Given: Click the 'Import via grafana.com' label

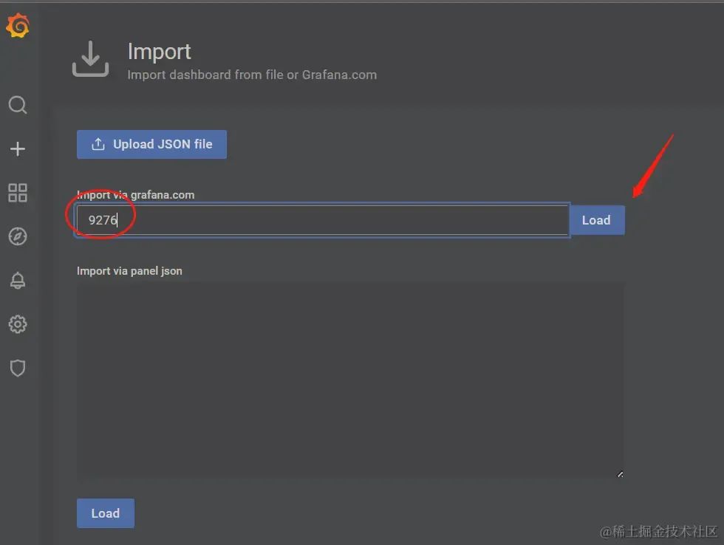Looking at the screenshot, I should 135,195.
